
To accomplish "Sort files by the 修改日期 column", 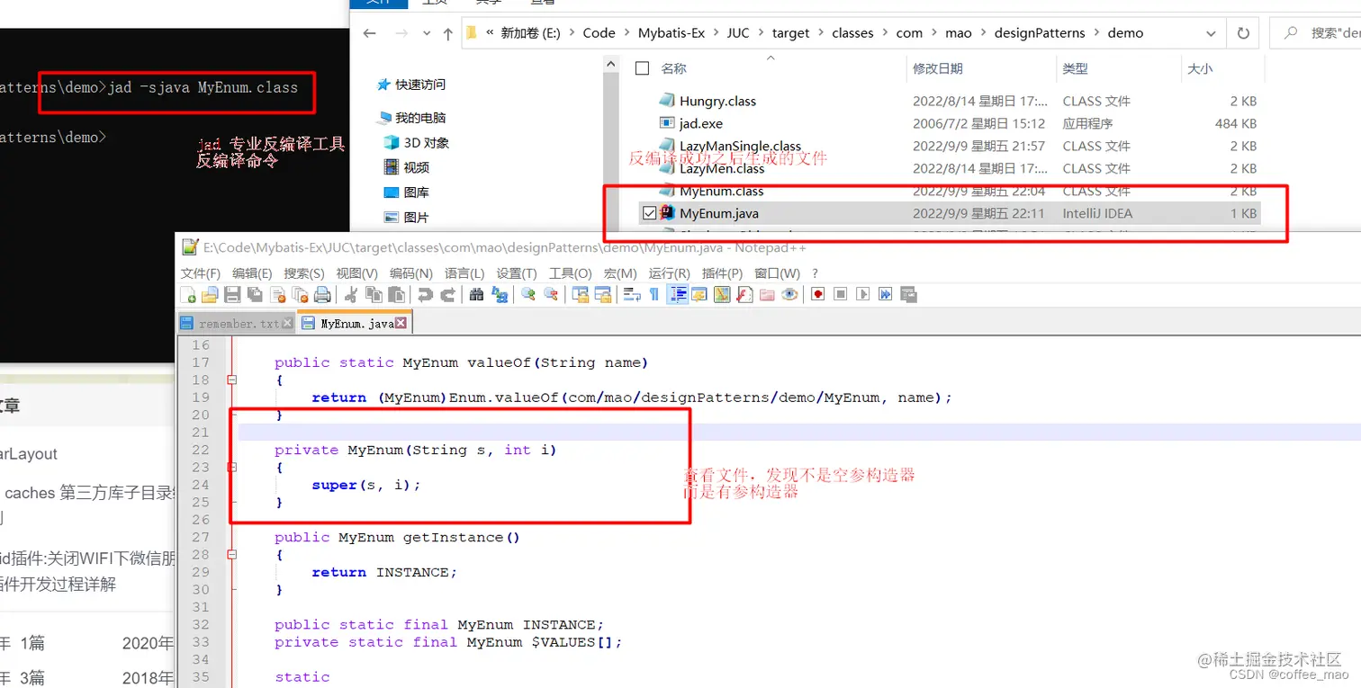I will click(937, 68).
